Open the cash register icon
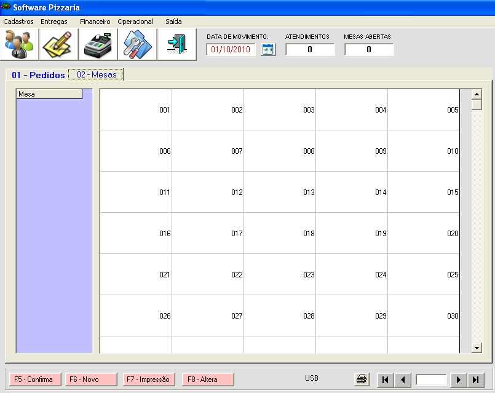The image size is (495, 393). click(x=98, y=44)
